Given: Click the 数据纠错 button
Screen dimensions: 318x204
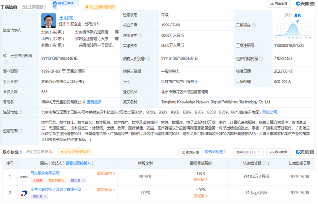Looking at the screenshot, I should 190,152.
